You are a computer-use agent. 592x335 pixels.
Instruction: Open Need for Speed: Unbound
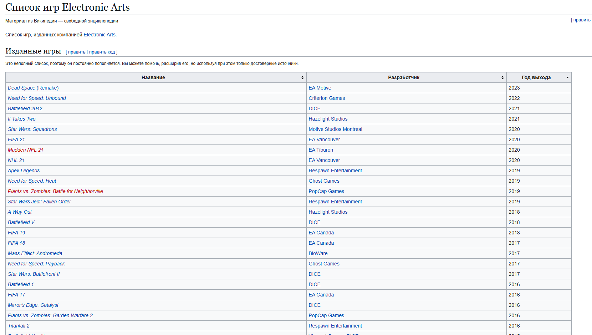click(x=37, y=98)
